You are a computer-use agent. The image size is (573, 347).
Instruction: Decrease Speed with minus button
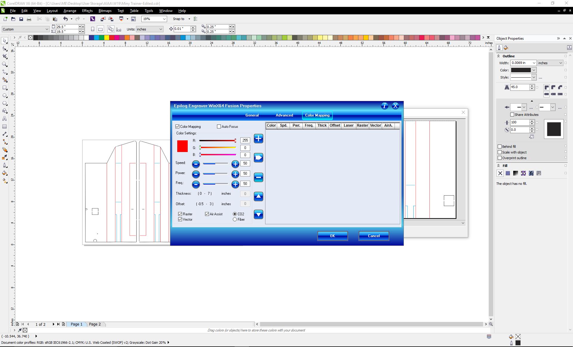[196, 164]
